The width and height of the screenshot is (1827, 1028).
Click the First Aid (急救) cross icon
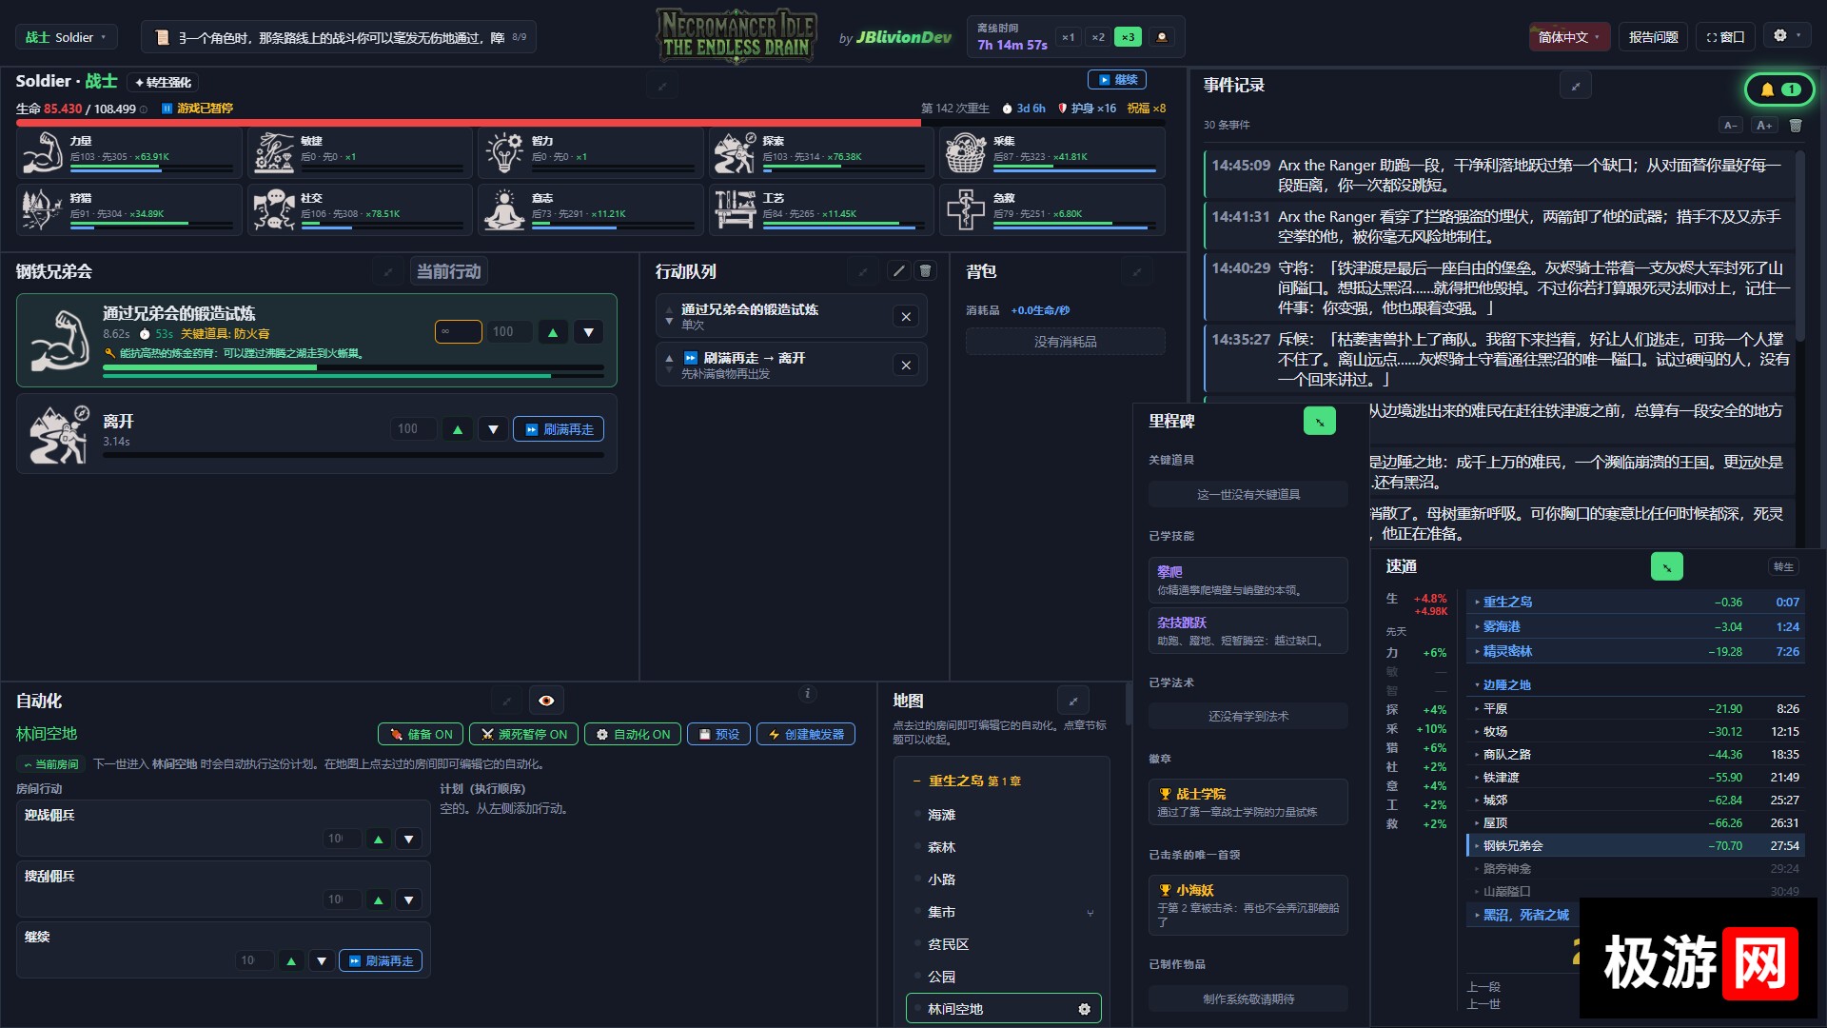click(966, 209)
